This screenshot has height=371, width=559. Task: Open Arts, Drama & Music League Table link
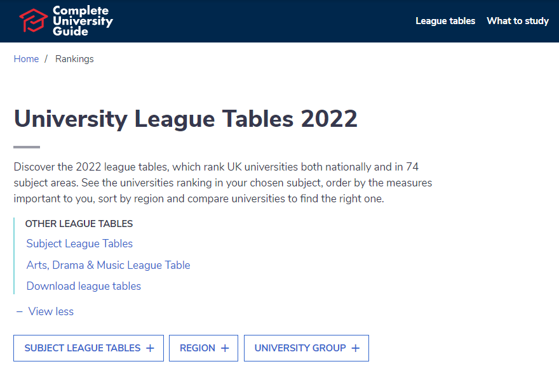click(x=109, y=265)
